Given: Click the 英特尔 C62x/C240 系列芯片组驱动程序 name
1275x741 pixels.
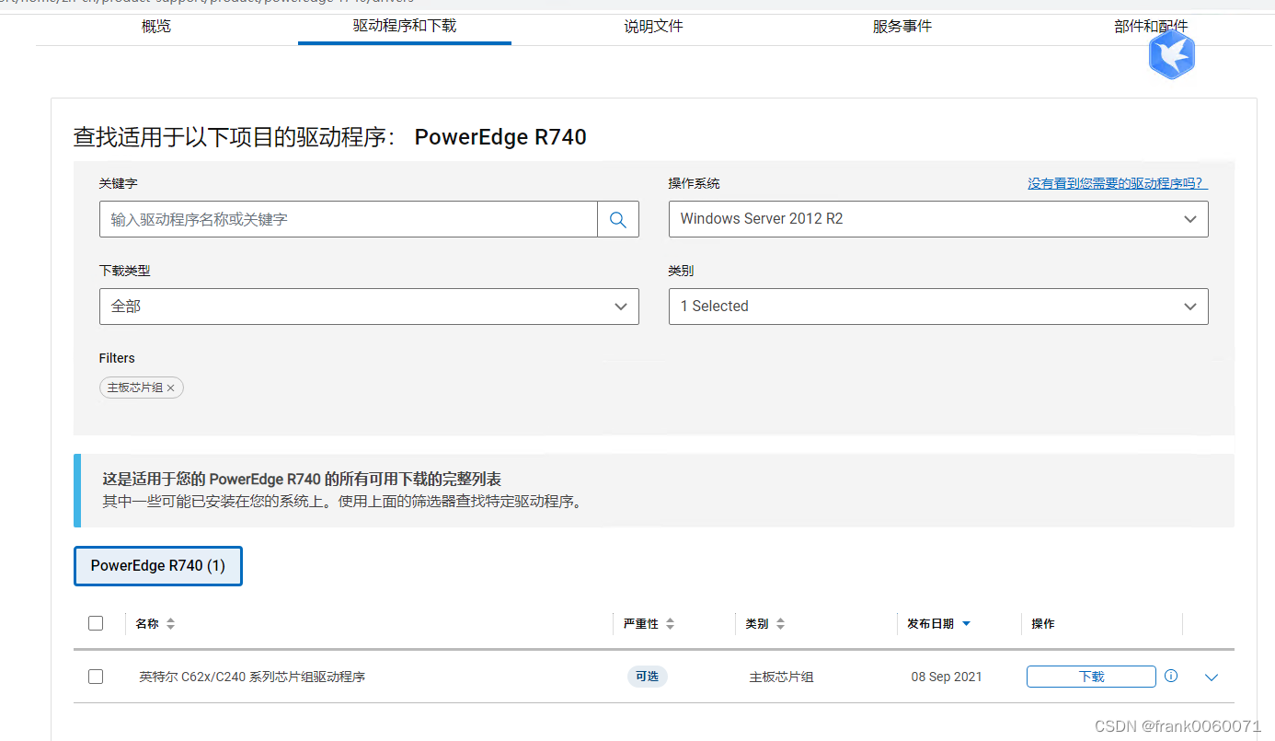Looking at the screenshot, I should (252, 677).
